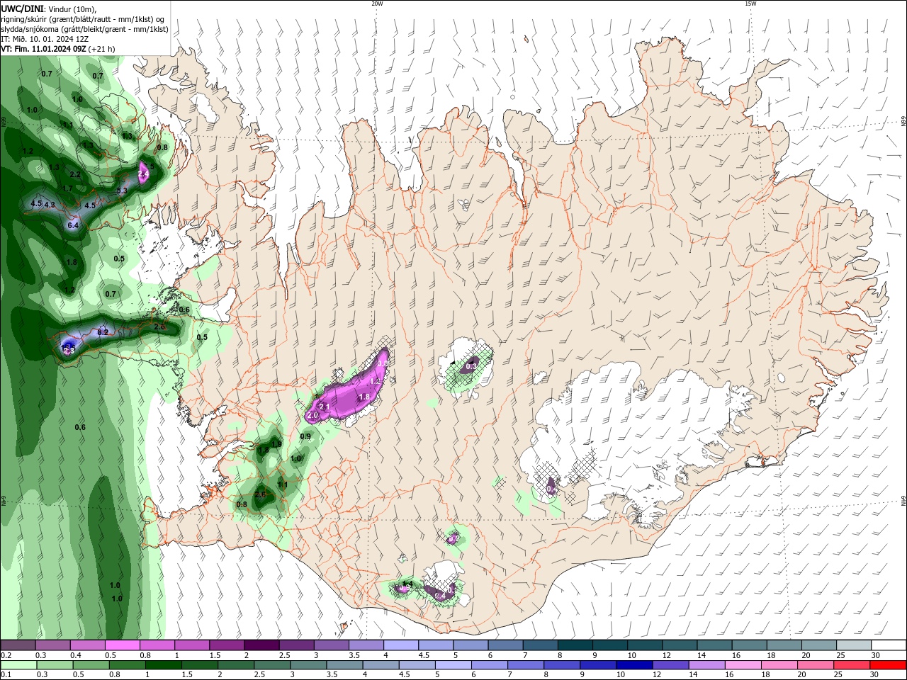907x680 pixels.
Task: Select the rain legend swatch between 7 and 8
Action: coord(526,665)
